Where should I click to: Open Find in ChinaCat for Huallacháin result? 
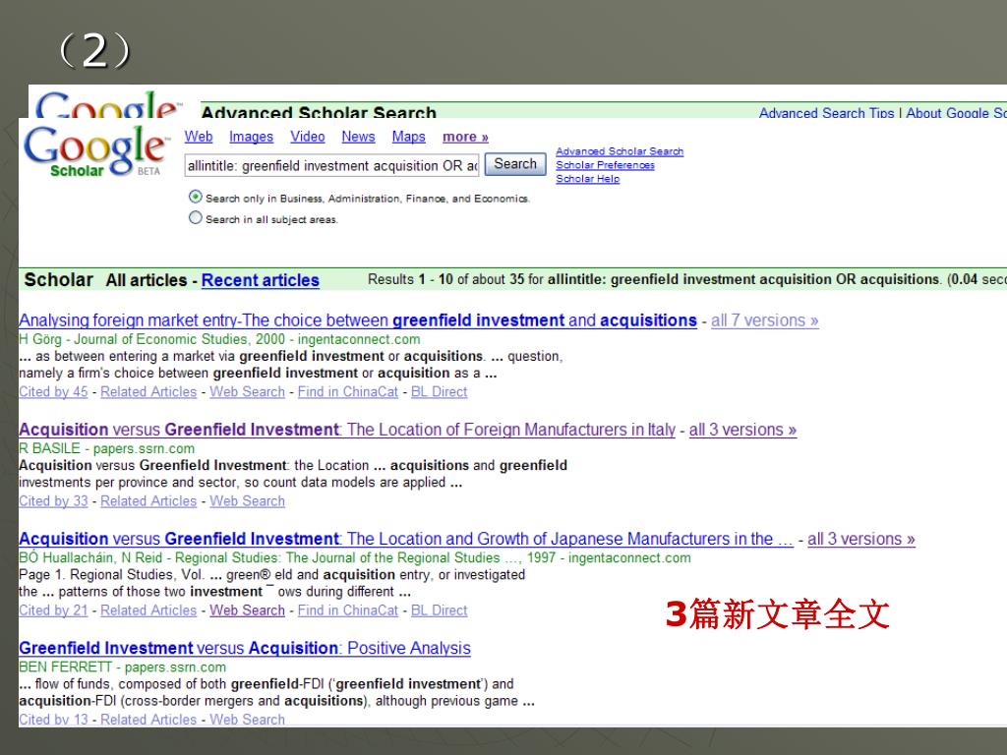point(347,610)
